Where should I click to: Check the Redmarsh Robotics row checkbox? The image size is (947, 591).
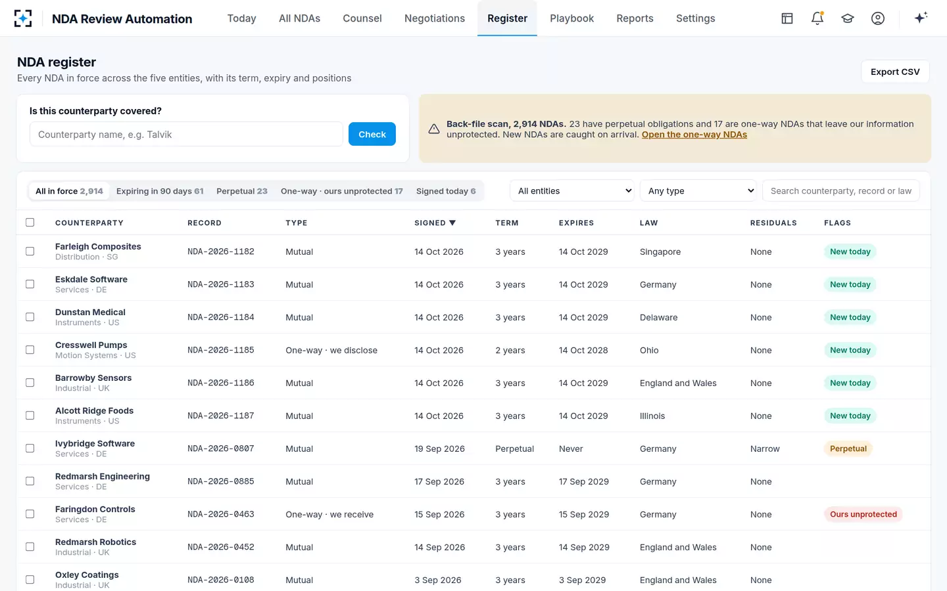[30, 547]
